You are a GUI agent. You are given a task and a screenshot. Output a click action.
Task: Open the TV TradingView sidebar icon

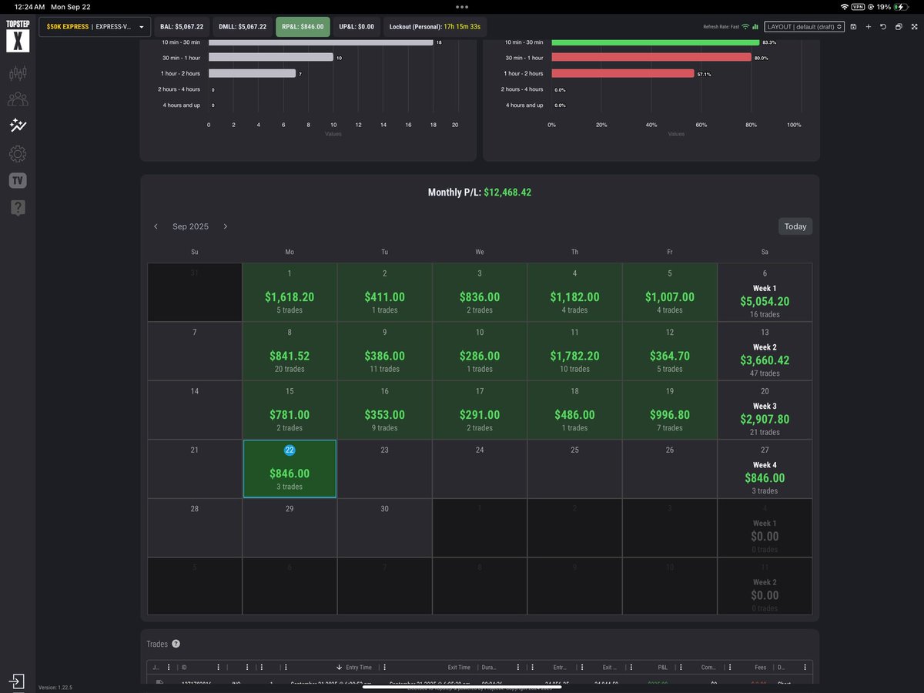18,181
